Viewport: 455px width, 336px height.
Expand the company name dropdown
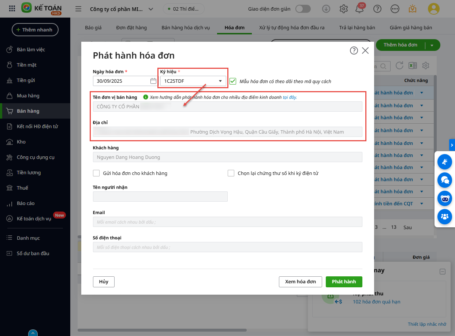(150, 10)
